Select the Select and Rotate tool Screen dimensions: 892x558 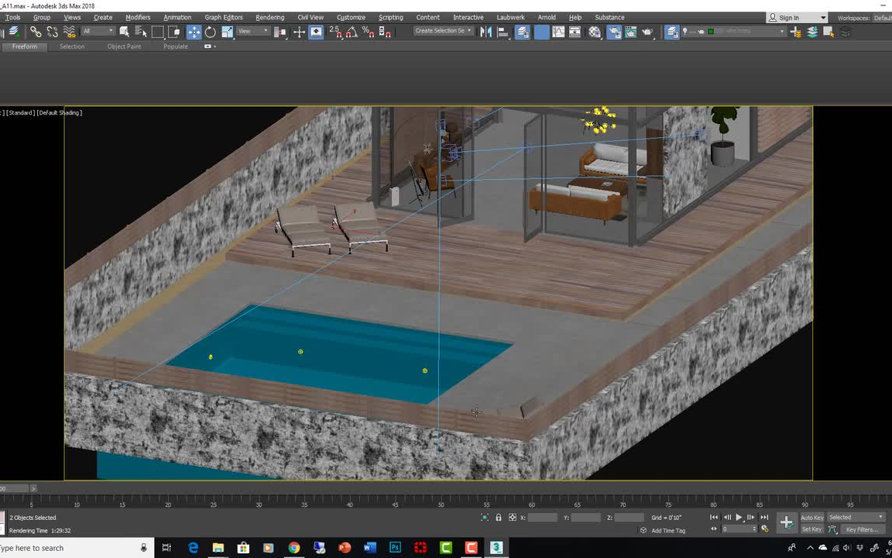(211, 32)
